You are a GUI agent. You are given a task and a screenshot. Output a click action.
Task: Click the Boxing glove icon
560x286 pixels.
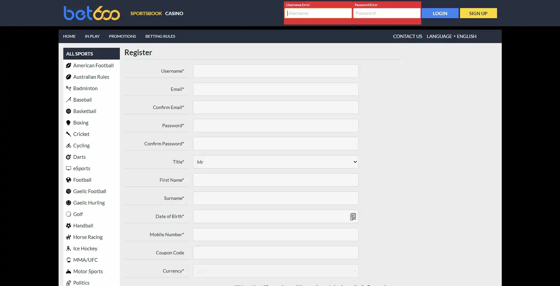pyautogui.click(x=68, y=123)
